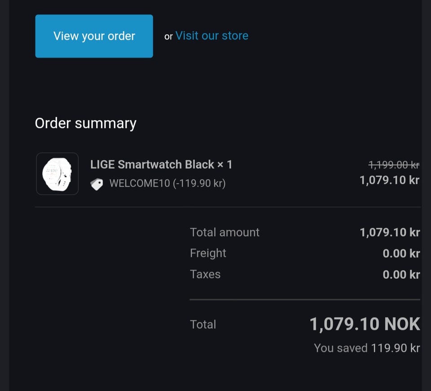Click the word "or" beside the button
This screenshot has height=391, width=431.
point(168,37)
